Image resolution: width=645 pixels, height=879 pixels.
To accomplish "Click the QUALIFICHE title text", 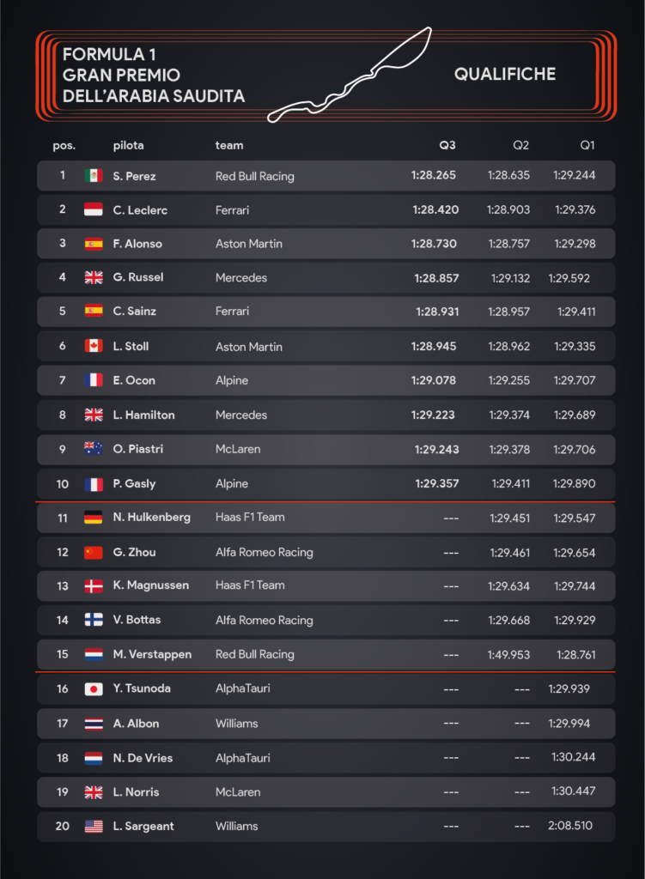I will (x=505, y=74).
